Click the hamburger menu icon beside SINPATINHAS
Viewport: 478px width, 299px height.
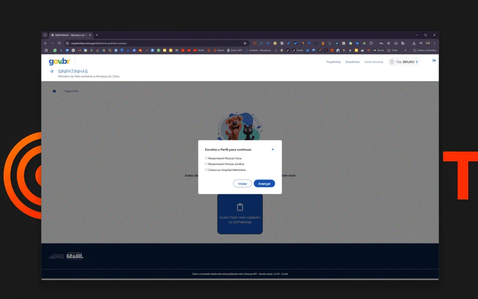[51, 71]
